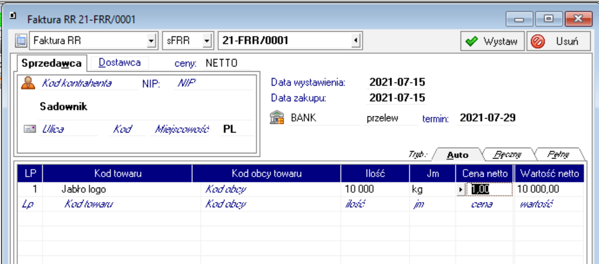Select the Auto mode tab
The width and height of the screenshot is (599, 264).
tap(458, 155)
